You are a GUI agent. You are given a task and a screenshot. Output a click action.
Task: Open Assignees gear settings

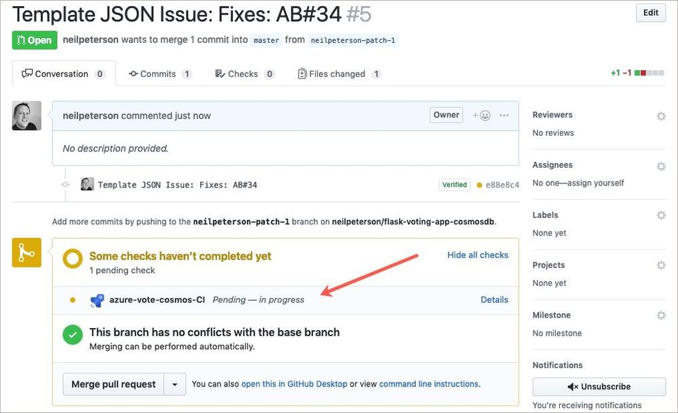point(661,166)
